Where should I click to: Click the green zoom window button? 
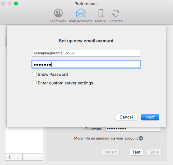click(16, 4)
